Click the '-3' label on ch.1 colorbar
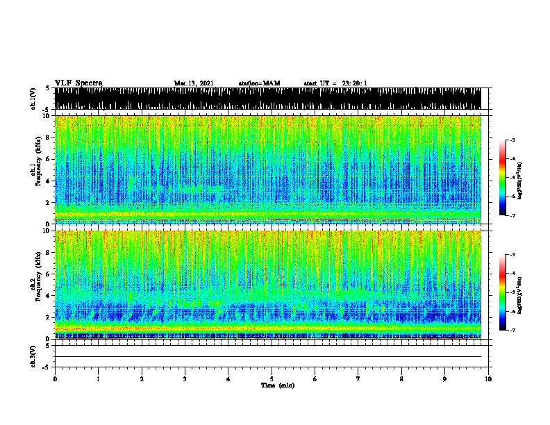Screen dimensions: 550x425 tap(512, 140)
